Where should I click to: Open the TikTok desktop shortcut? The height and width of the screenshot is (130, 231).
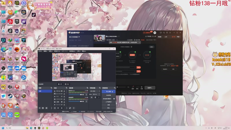[34, 15]
